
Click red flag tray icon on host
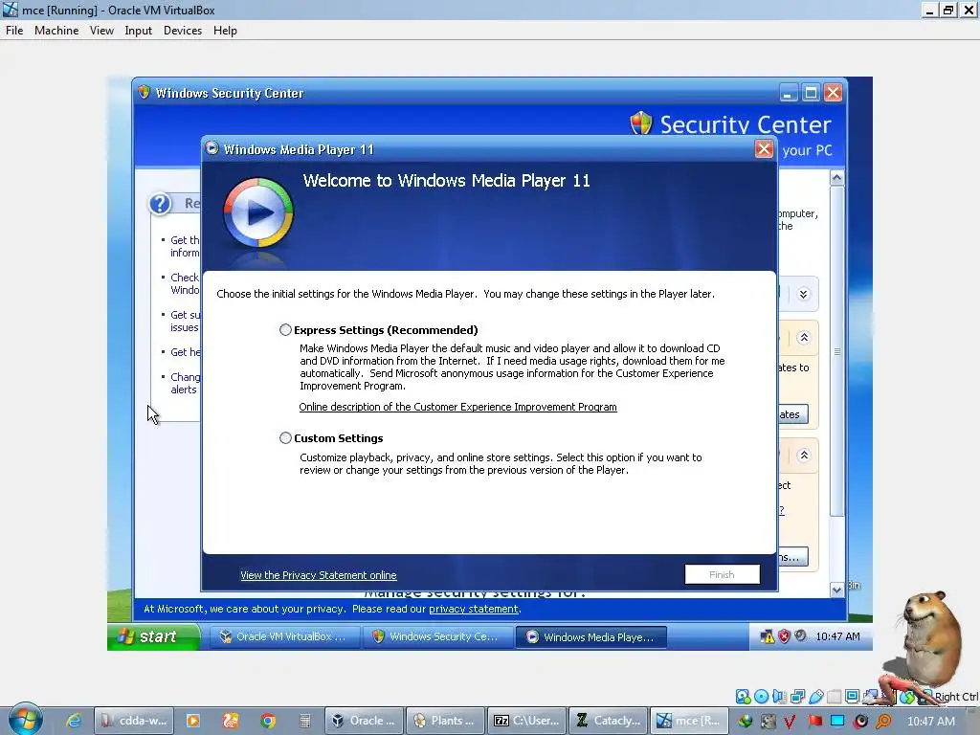click(815, 721)
